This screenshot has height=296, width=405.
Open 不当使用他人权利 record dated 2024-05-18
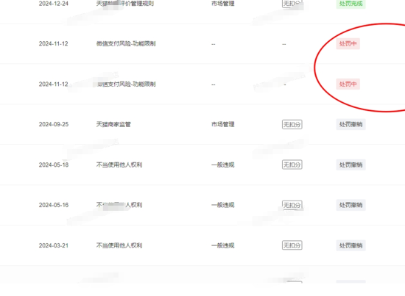[119, 165]
